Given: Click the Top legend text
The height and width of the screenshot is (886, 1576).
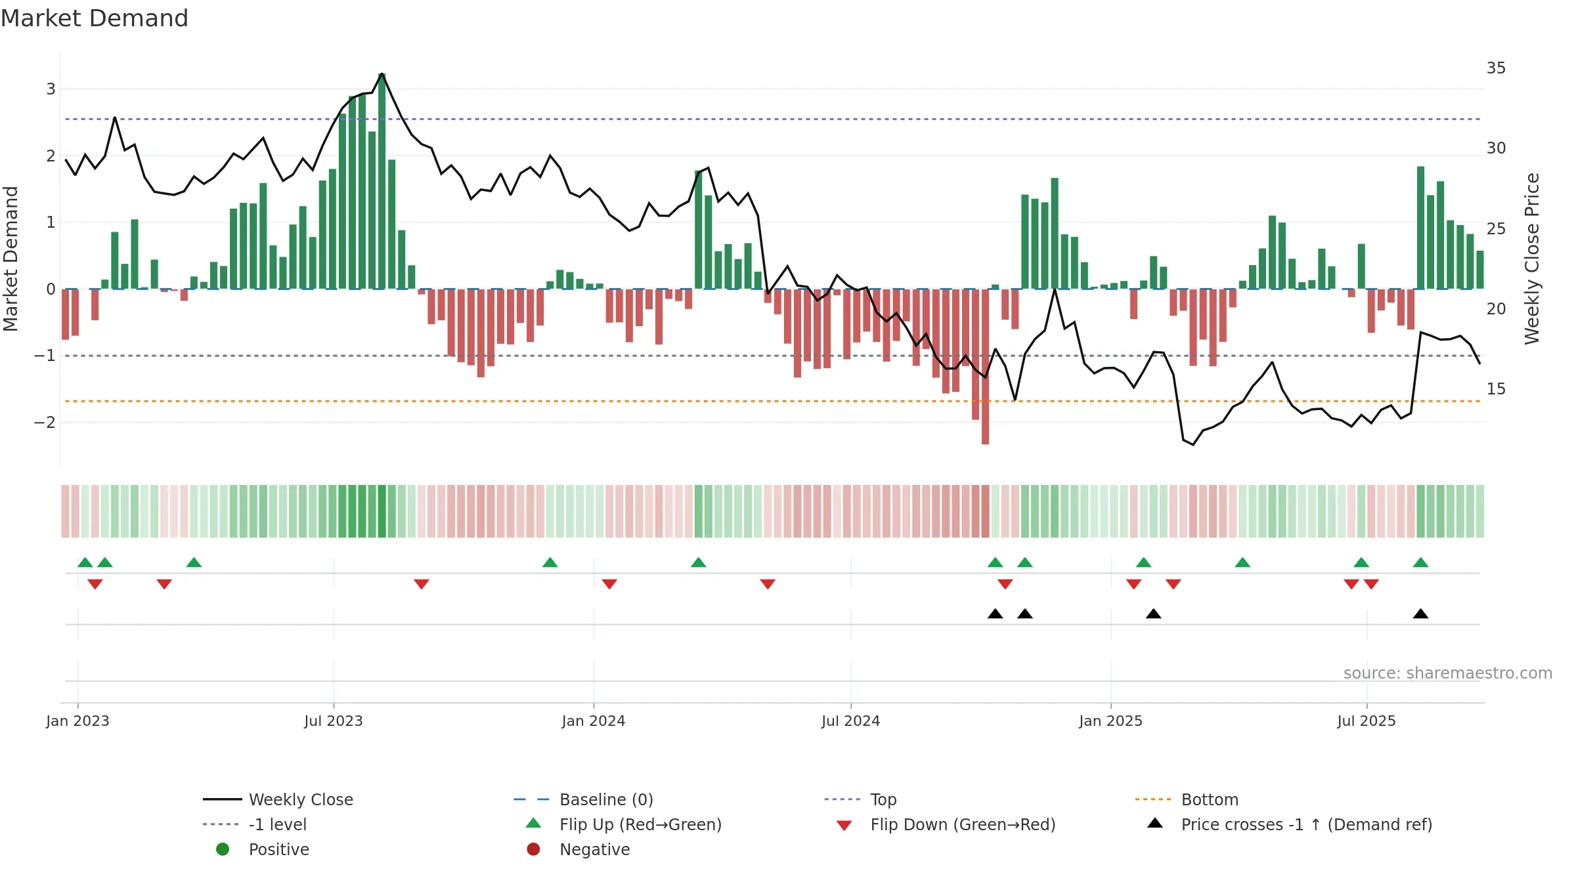Looking at the screenshot, I should click(883, 799).
